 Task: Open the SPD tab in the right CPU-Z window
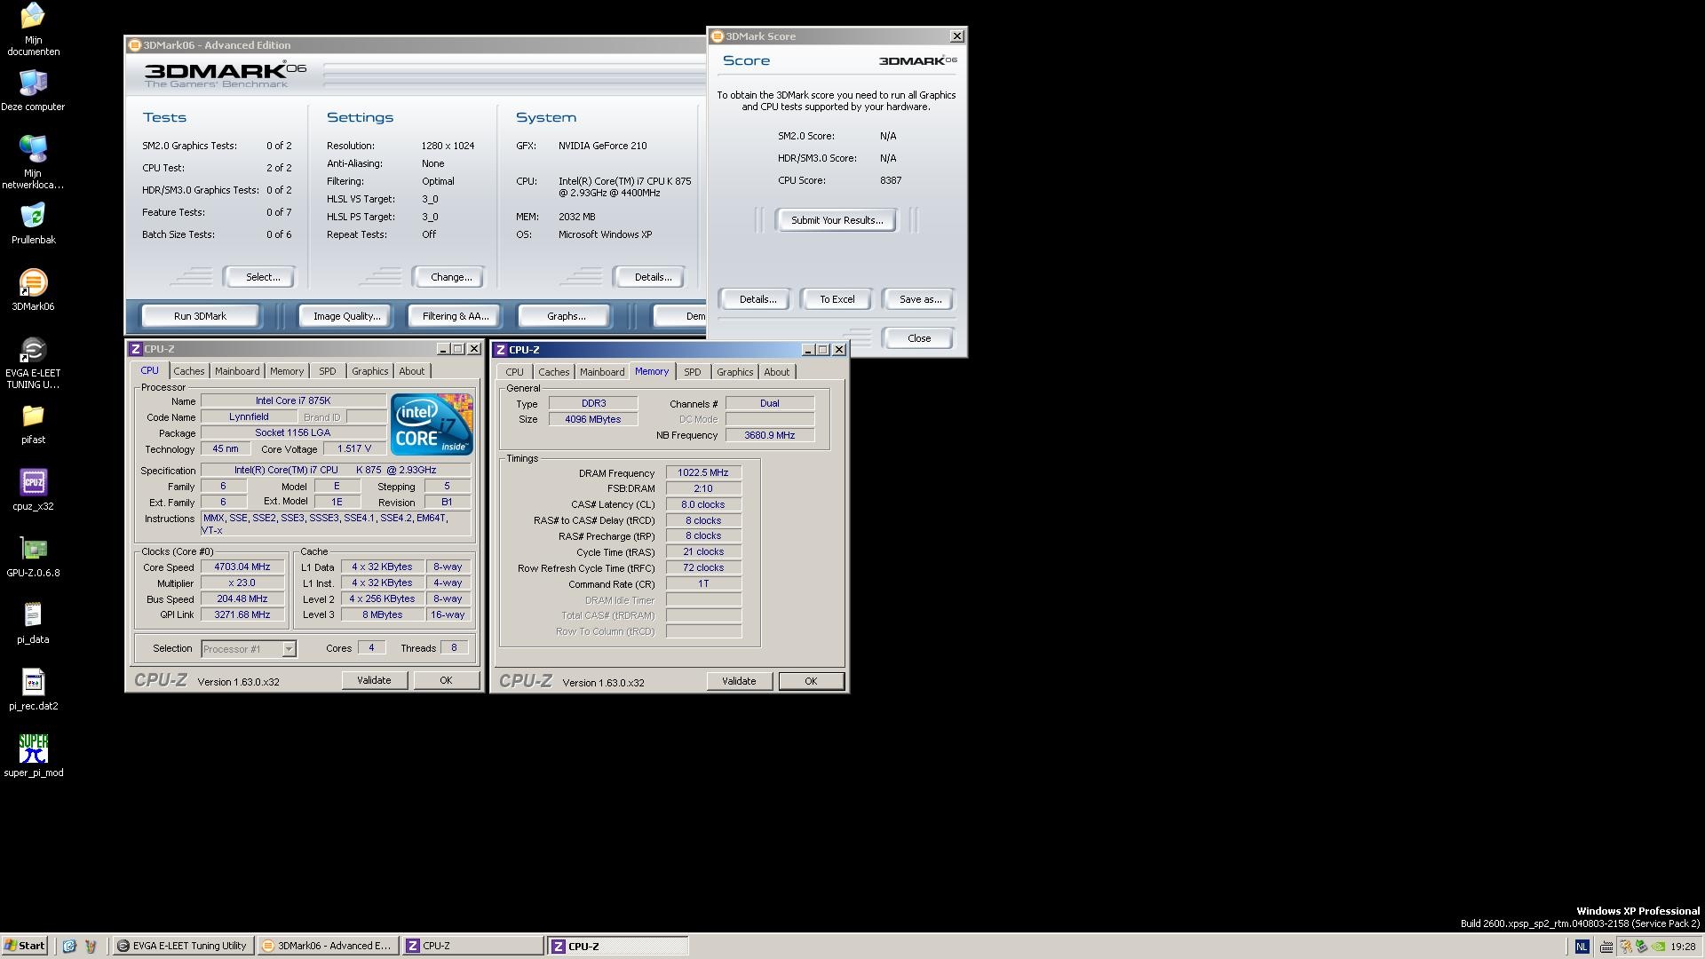[x=692, y=372]
